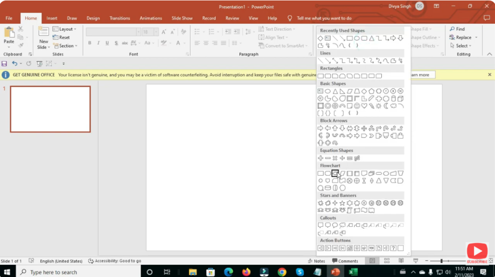Select the Plus Sign equation shape
This screenshot has width=495, height=277.
pyautogui.click(x=320, y=158)
